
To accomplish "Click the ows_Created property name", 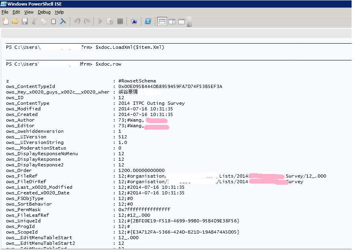I will [22, 114].
